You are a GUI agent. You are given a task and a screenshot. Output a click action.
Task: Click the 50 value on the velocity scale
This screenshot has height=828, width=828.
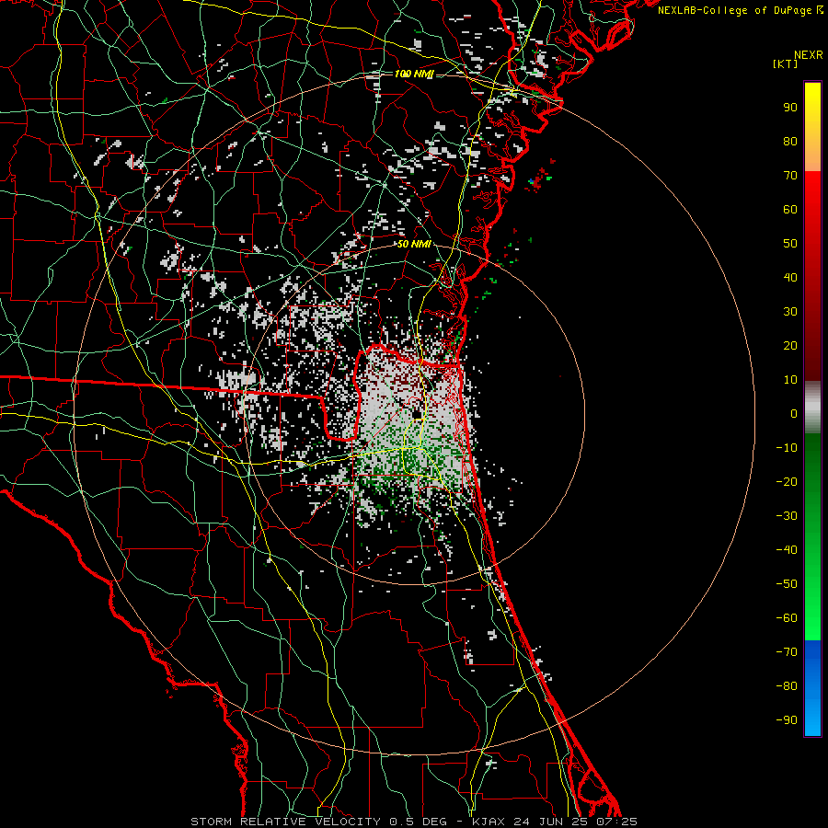(x=790, y=244)
